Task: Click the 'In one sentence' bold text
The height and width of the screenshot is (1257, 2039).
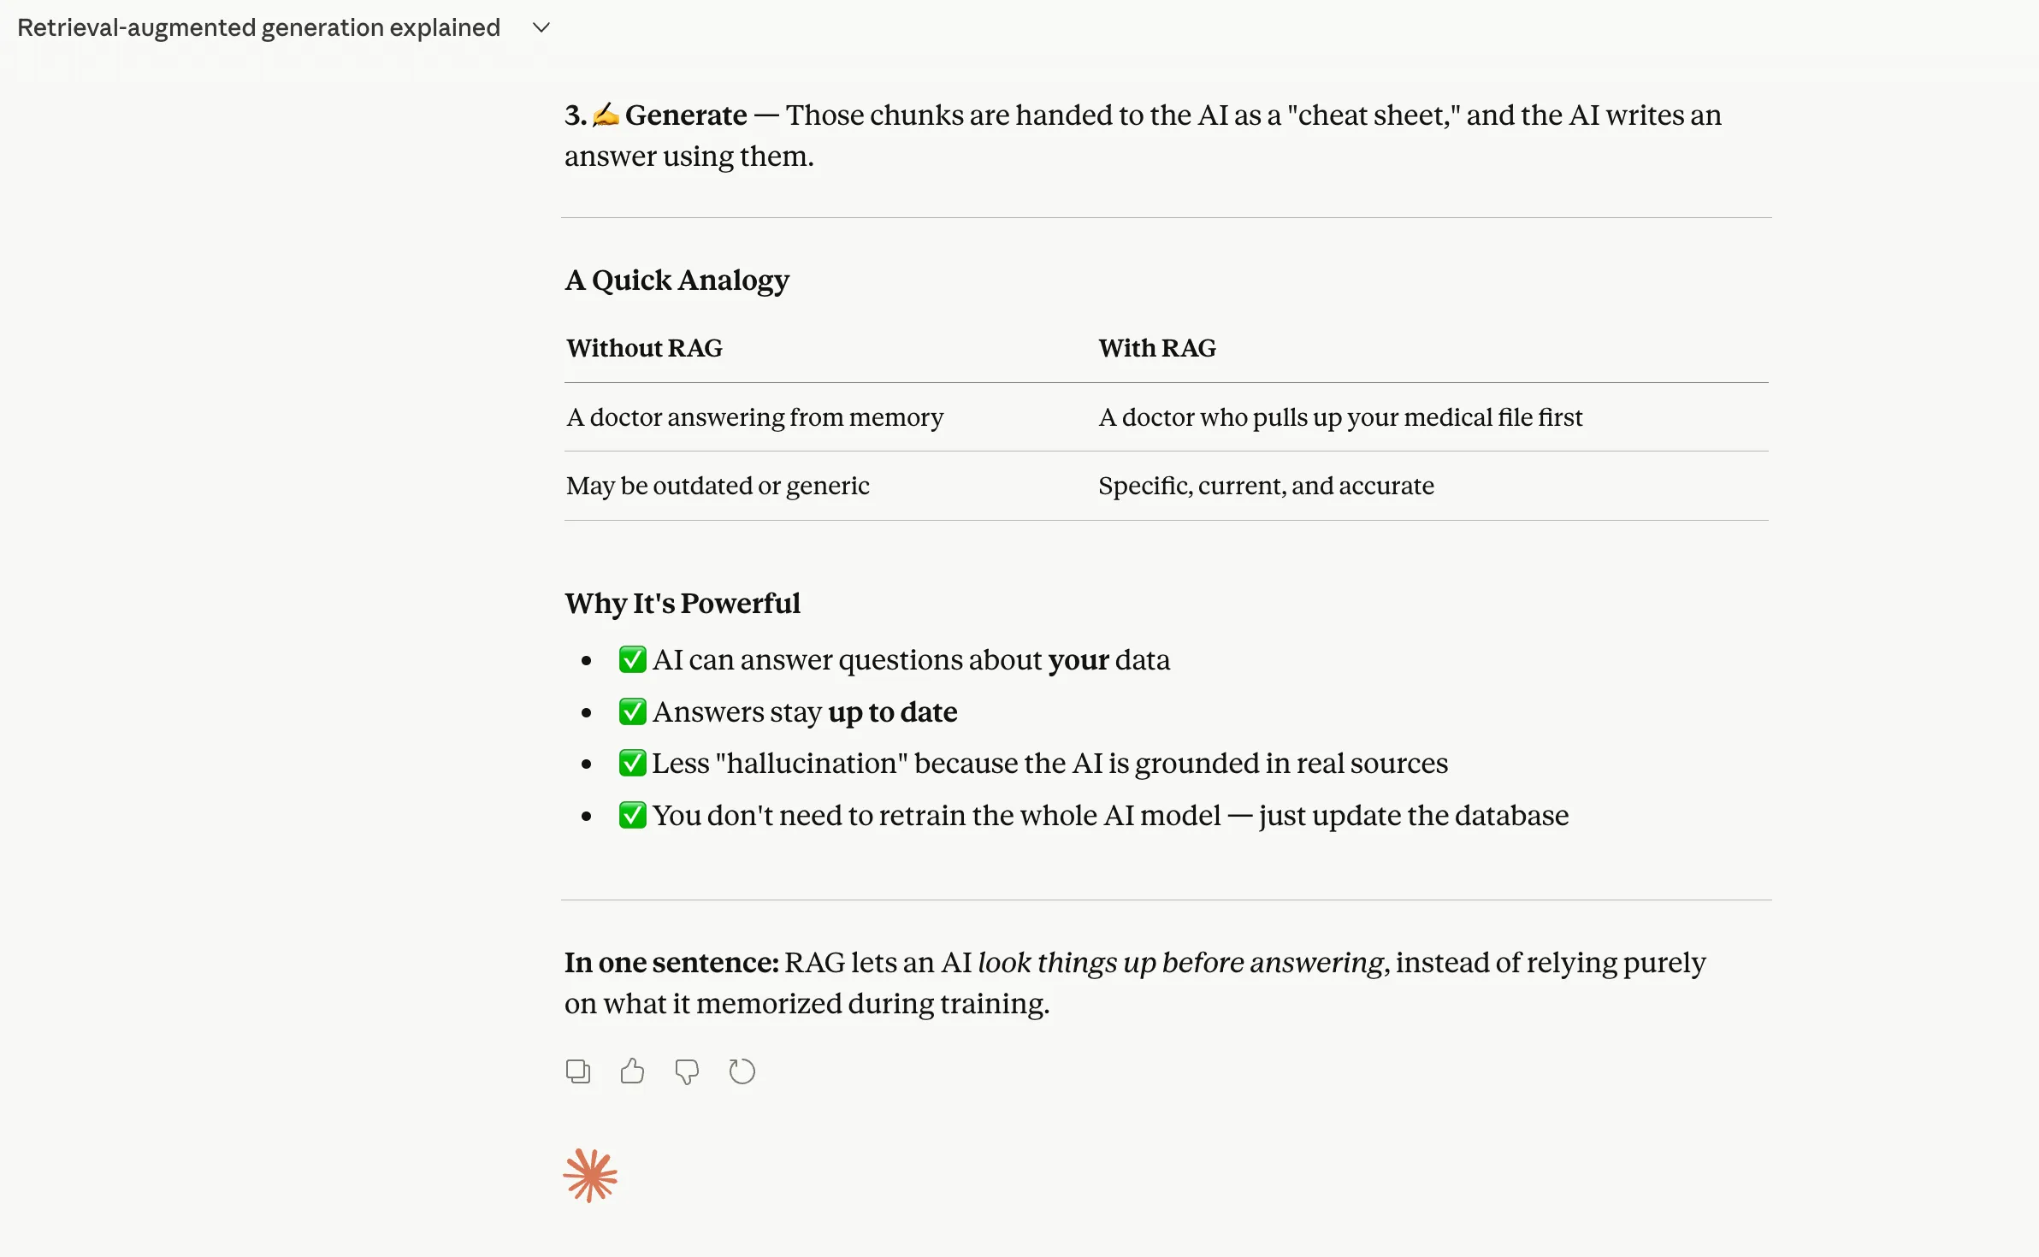Action: pyautogui.click(x=671, y=962)
